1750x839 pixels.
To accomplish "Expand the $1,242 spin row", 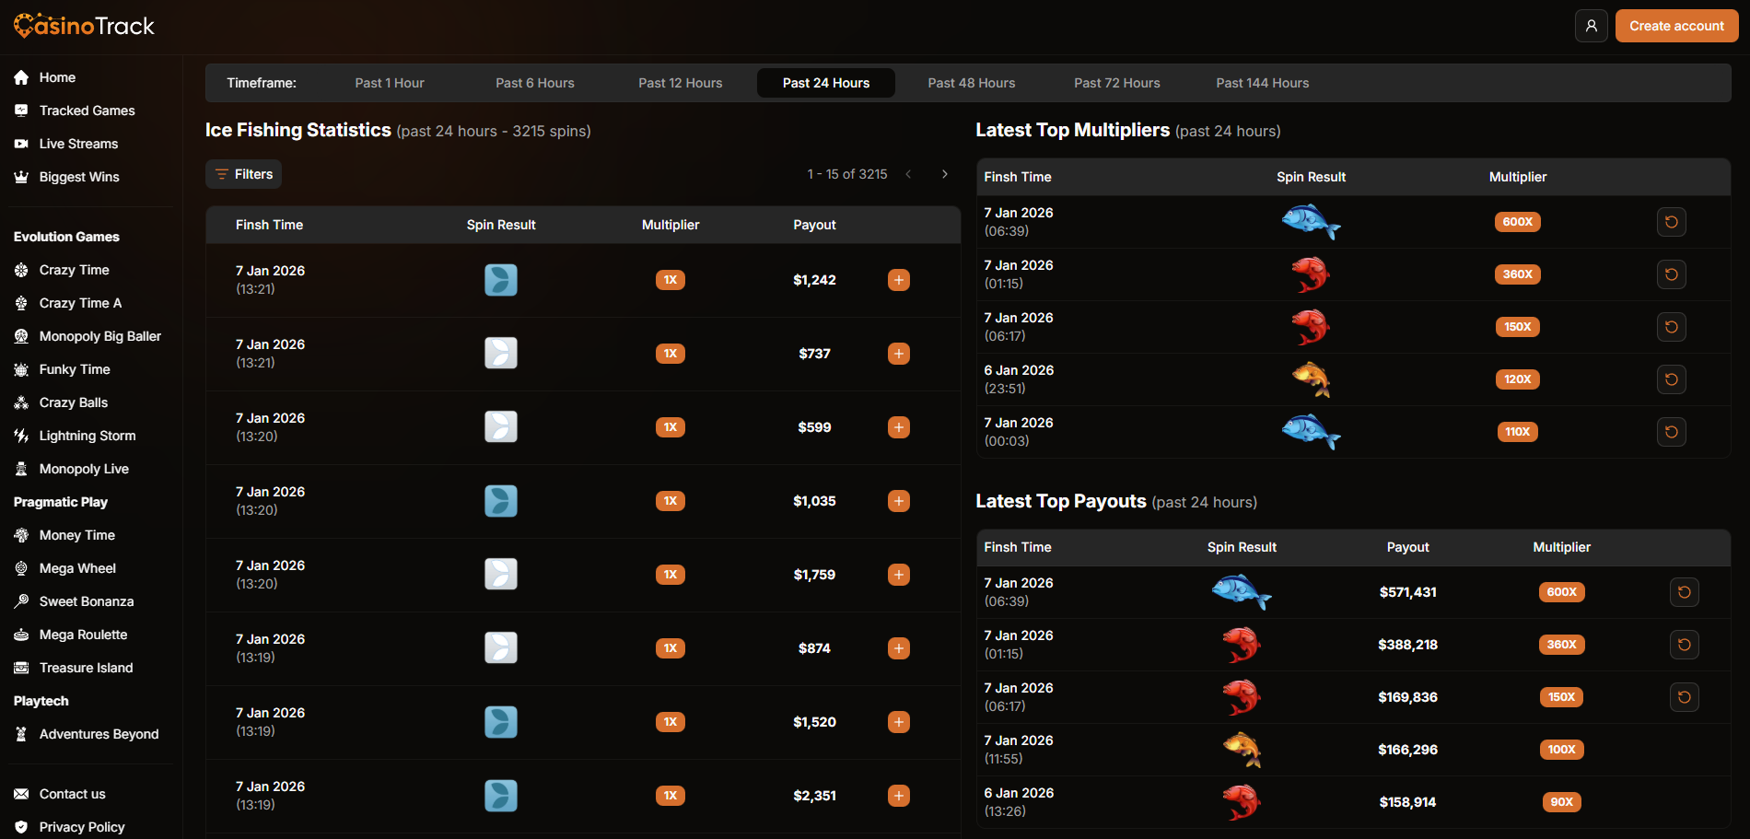I will coord(899,280).
